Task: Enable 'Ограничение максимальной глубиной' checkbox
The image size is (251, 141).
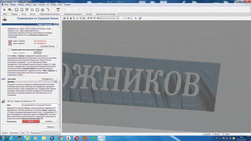Action: 9,50
